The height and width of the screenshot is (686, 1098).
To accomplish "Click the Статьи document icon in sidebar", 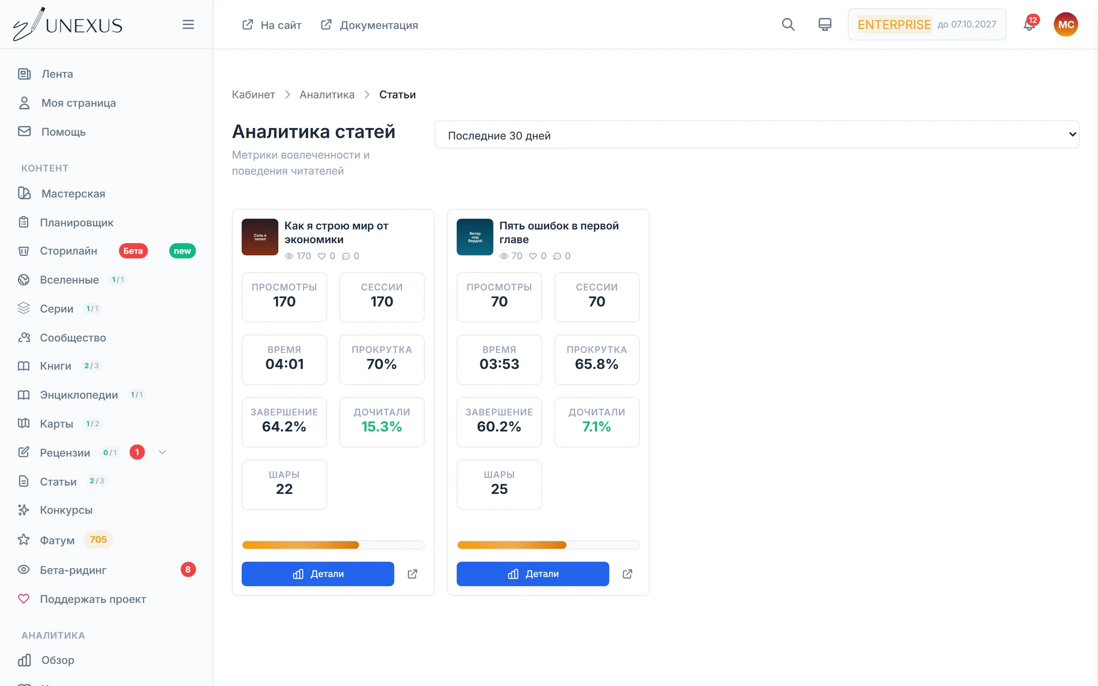I will point(23,481).
